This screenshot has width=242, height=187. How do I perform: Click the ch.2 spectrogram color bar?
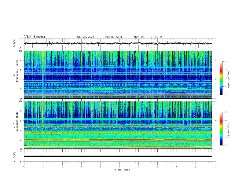(x=221, y=129)
